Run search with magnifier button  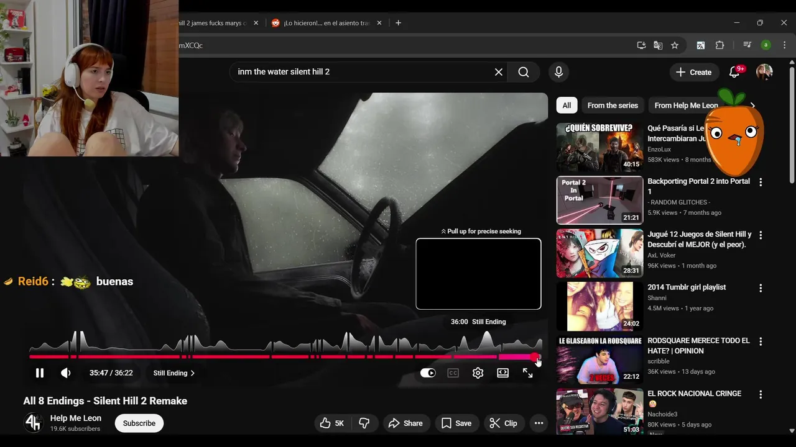coord(524,72)
